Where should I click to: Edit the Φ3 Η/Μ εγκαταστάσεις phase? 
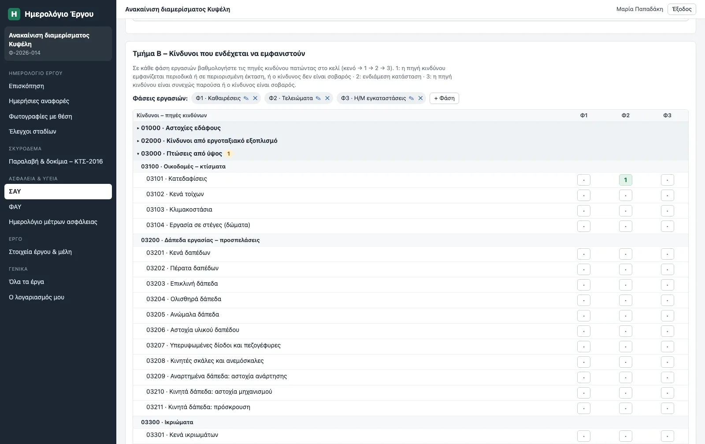pyautogui.click(x=412, y=98)
